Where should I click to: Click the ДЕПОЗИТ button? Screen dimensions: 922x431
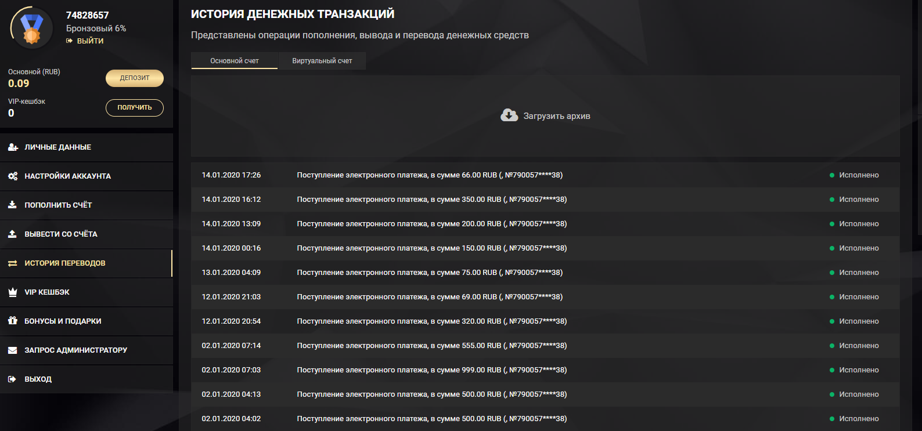pyautogui.click(x=135, y=78)
